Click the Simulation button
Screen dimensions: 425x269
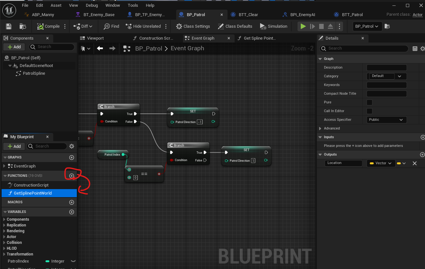273,26
